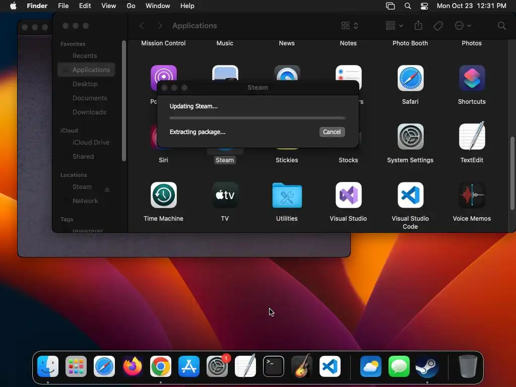Open the Weather app in the Dock
516x387 pixels.
pos(370,366)
